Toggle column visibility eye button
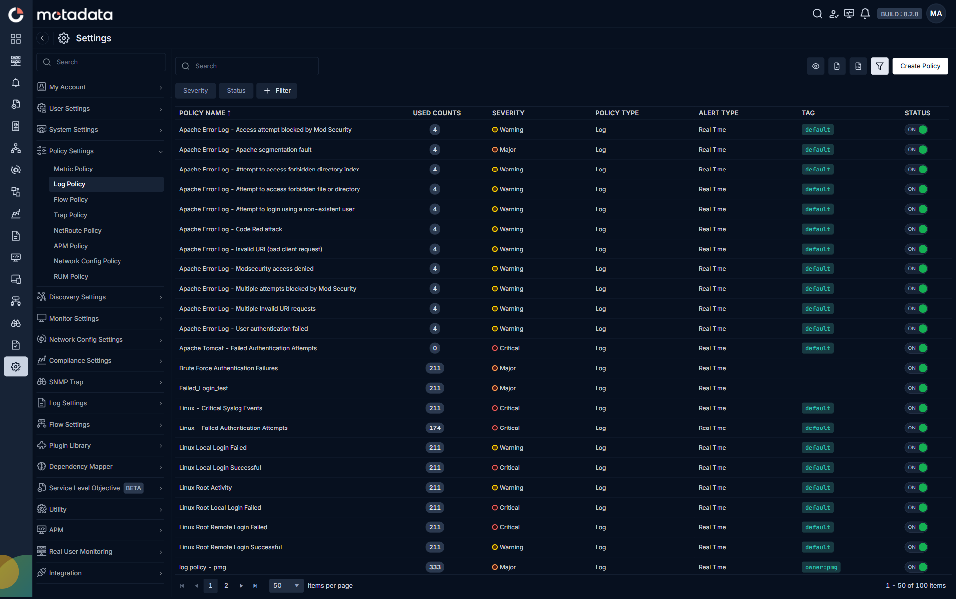This screenshot has height=599, width=956. coord(816,66)
